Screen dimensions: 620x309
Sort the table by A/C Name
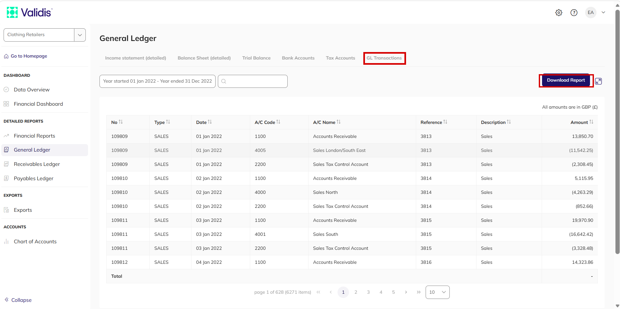click(339, 122)
